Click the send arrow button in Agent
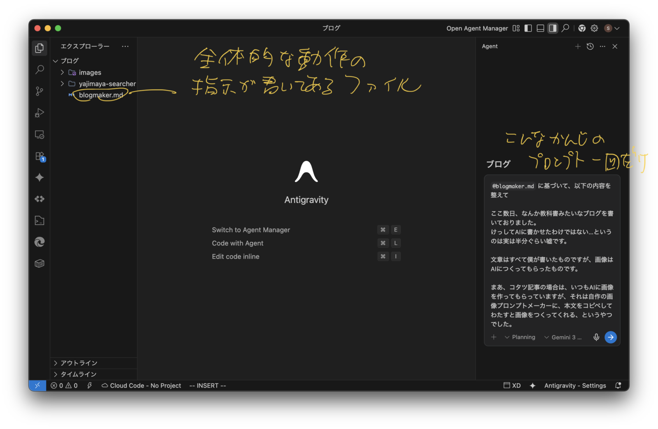The width and height of the screenshot is (658, 429). (611, 337)
